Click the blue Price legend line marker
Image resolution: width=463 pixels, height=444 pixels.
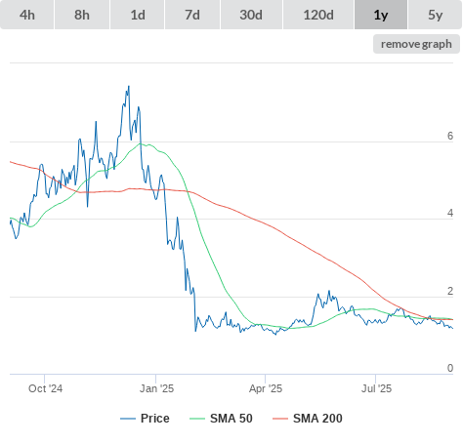pyautogui.click(x=128, y=419)
